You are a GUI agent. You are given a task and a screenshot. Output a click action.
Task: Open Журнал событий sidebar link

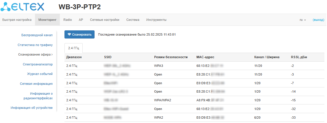[x=40, y=74]
